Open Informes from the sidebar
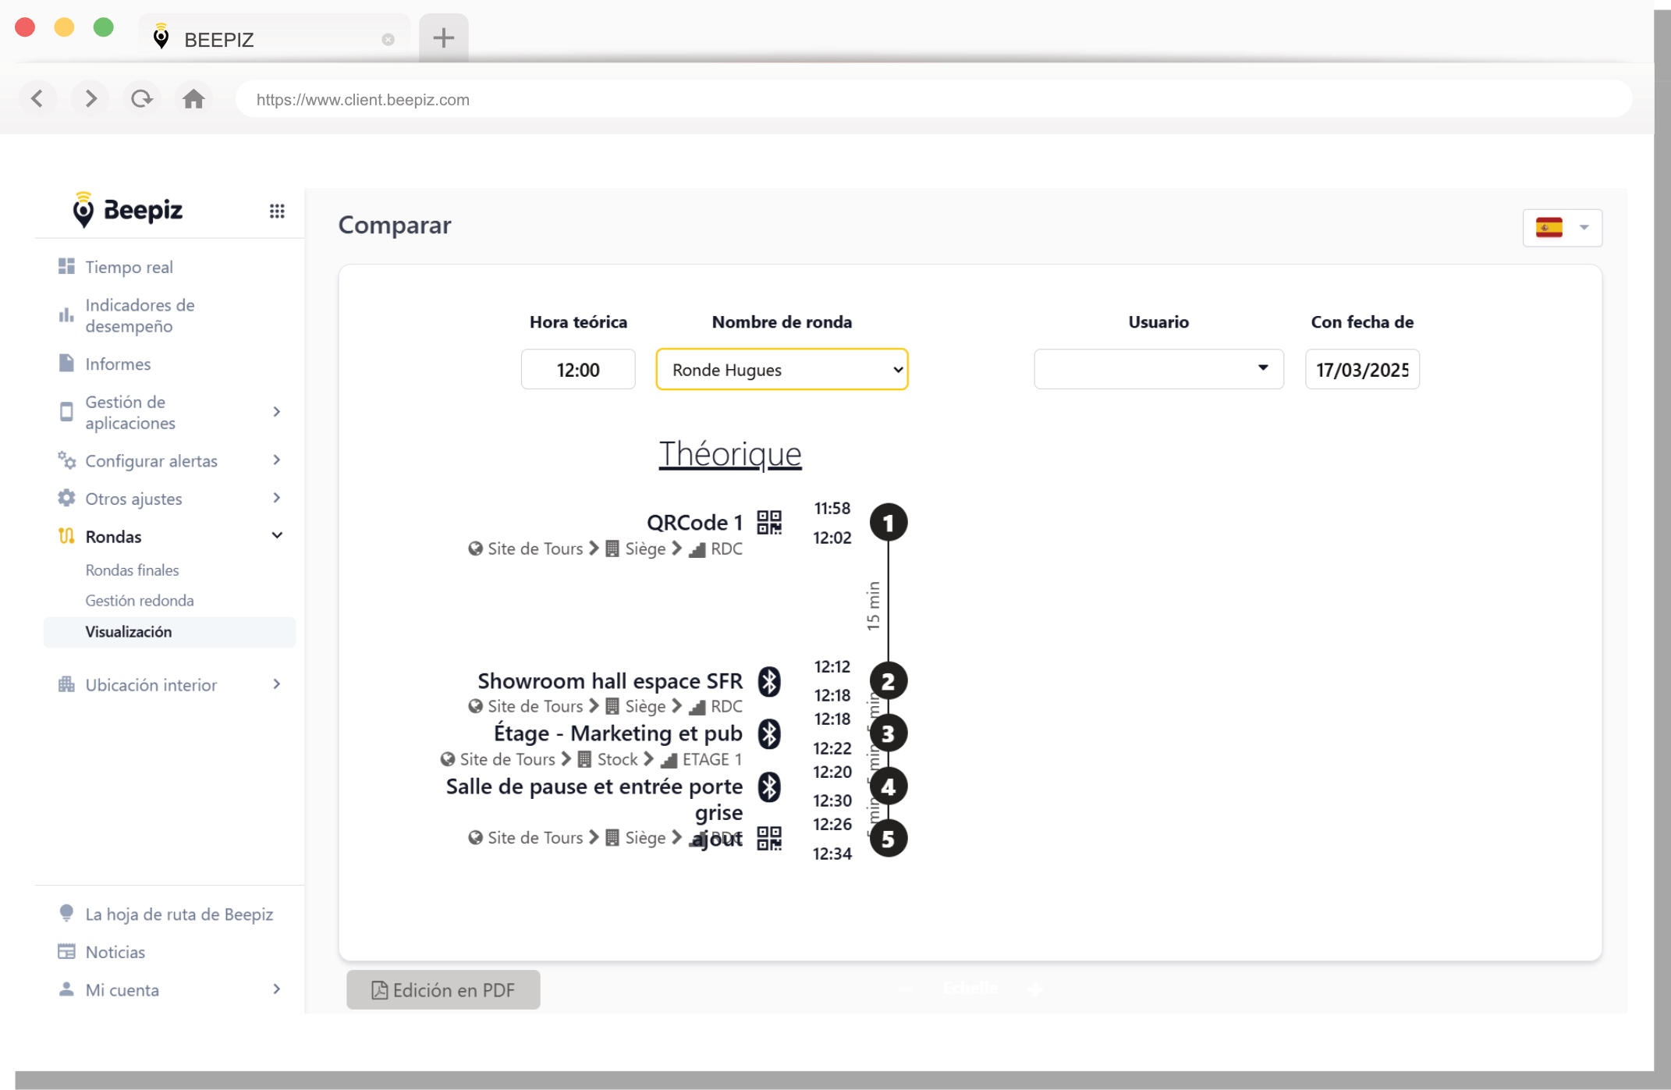 coord(118,364)
